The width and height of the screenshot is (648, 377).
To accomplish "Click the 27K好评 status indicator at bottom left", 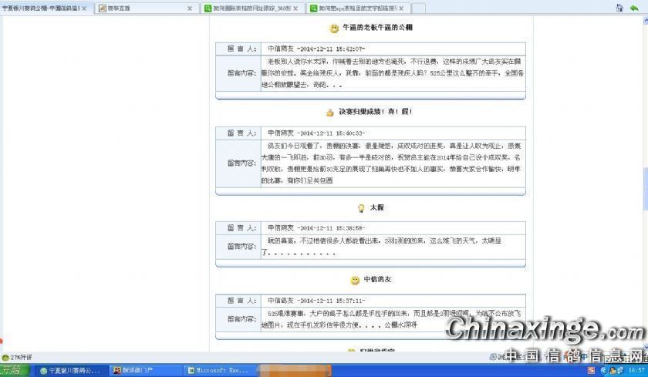I will click(x=17, y=358).
